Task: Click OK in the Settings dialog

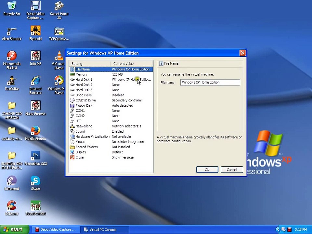Action: click(x=207, y=170)
